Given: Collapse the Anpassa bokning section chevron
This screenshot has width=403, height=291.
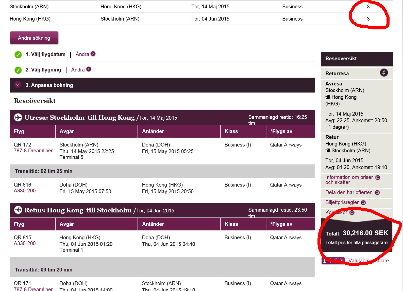Looking at the screenshot, I should (x=18, y=85).
